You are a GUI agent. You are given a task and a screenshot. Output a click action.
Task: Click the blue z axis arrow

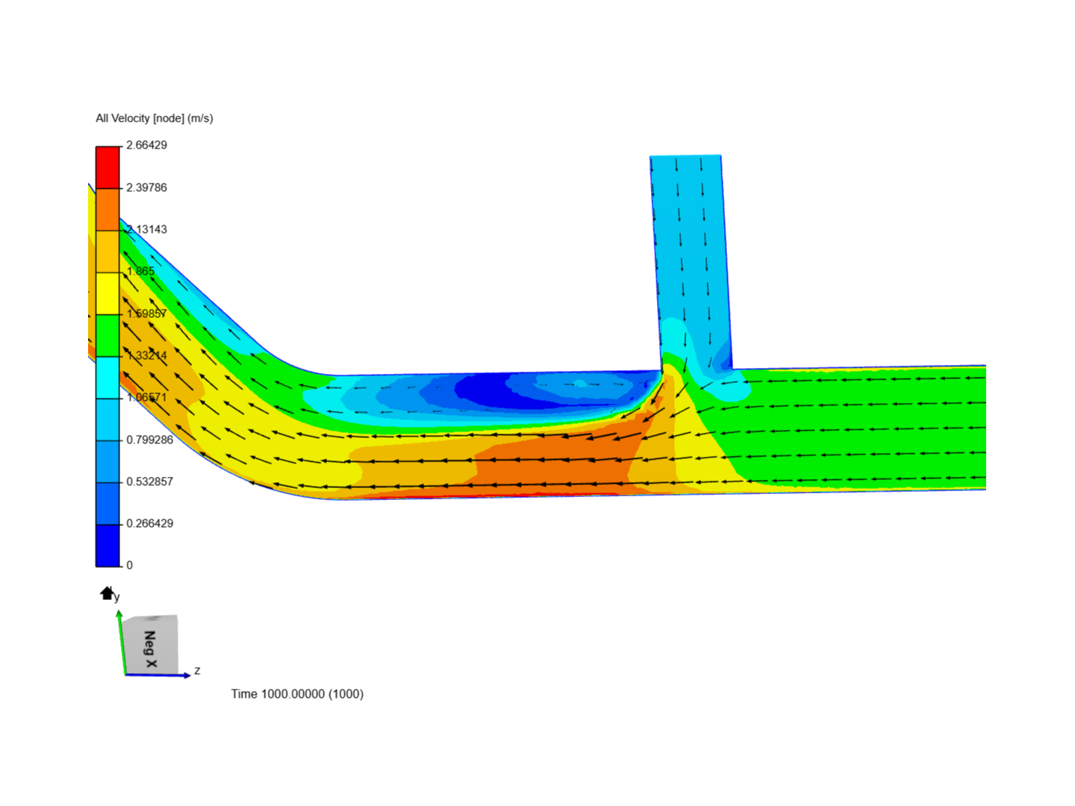158,675
